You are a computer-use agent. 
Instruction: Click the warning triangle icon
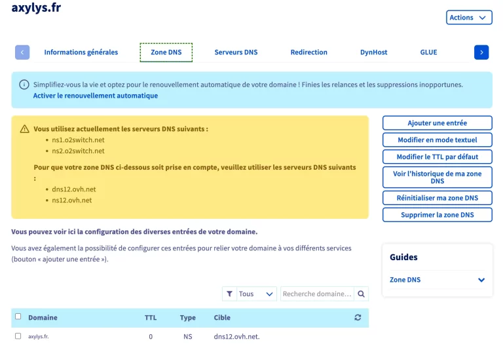tap(24, 129)
